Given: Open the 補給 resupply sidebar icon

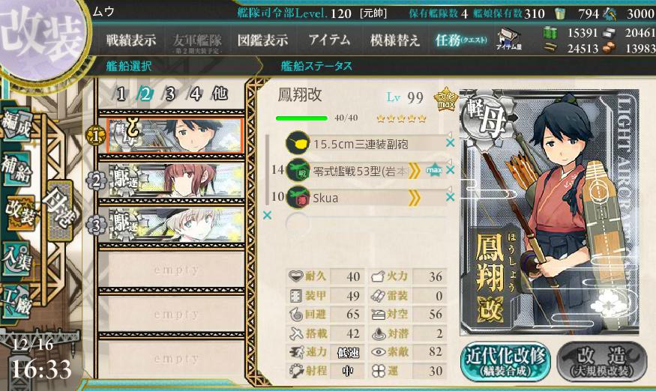Looking at the screenshot, I should pos(16,168).
